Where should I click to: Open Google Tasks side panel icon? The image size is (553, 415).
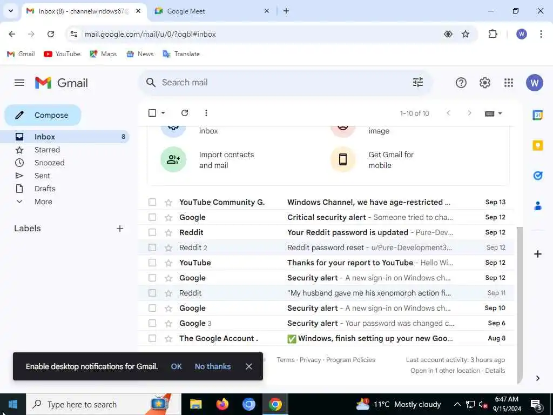[537, 176]
